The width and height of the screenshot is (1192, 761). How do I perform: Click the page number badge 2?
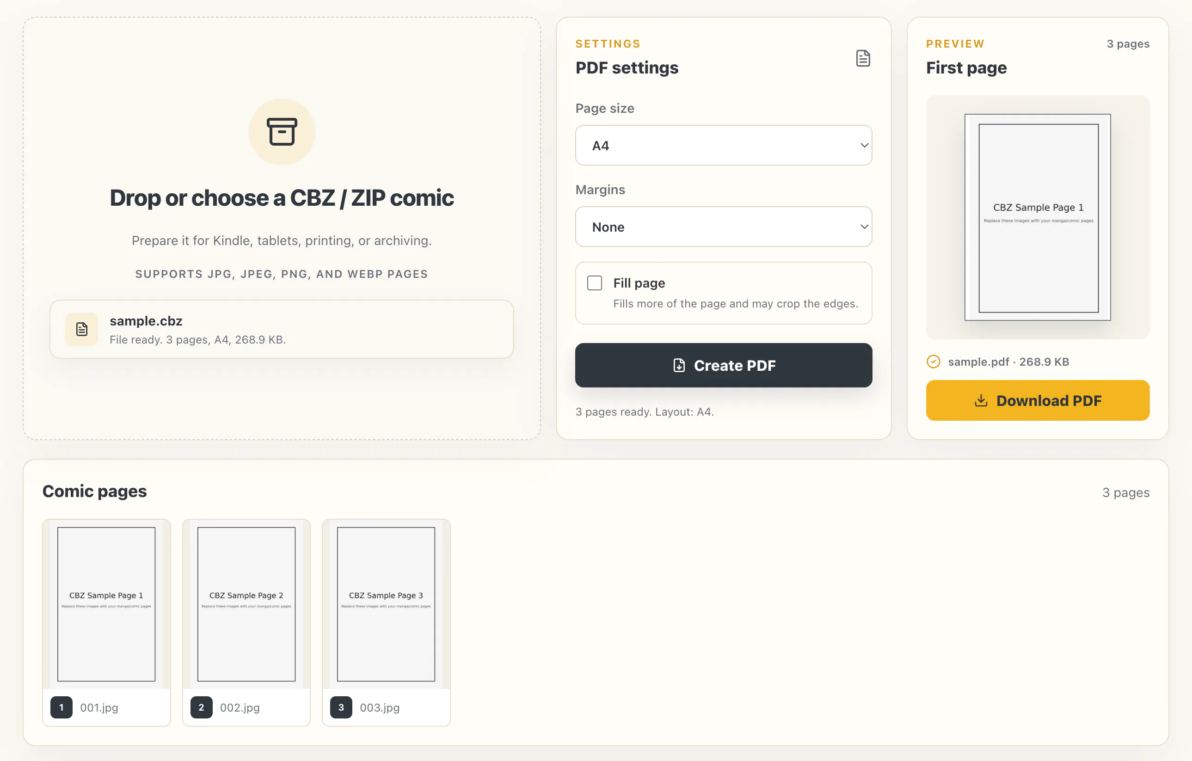pos(201,707)
